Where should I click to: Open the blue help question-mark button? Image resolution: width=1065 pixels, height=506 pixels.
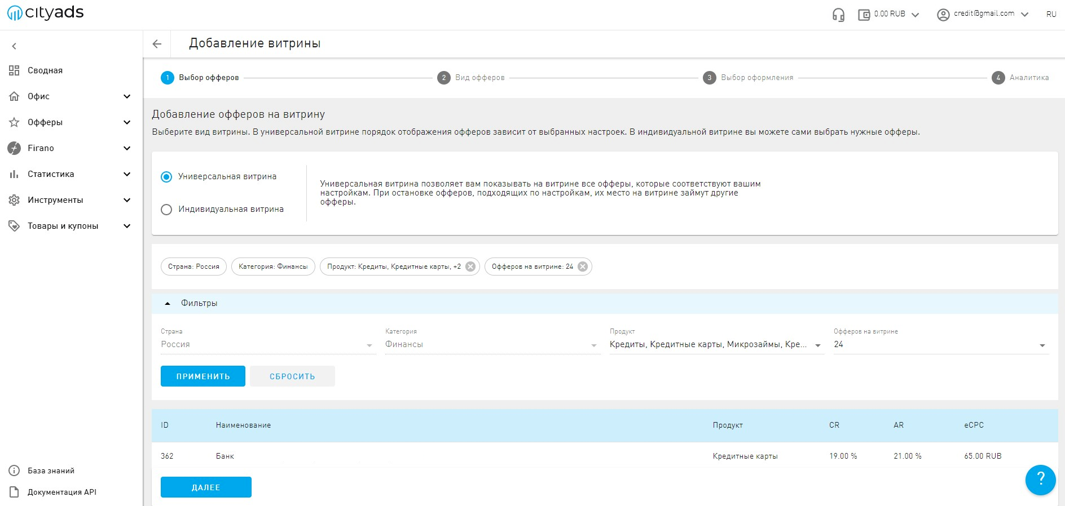pyautogui.click(x=1040, y=480)
